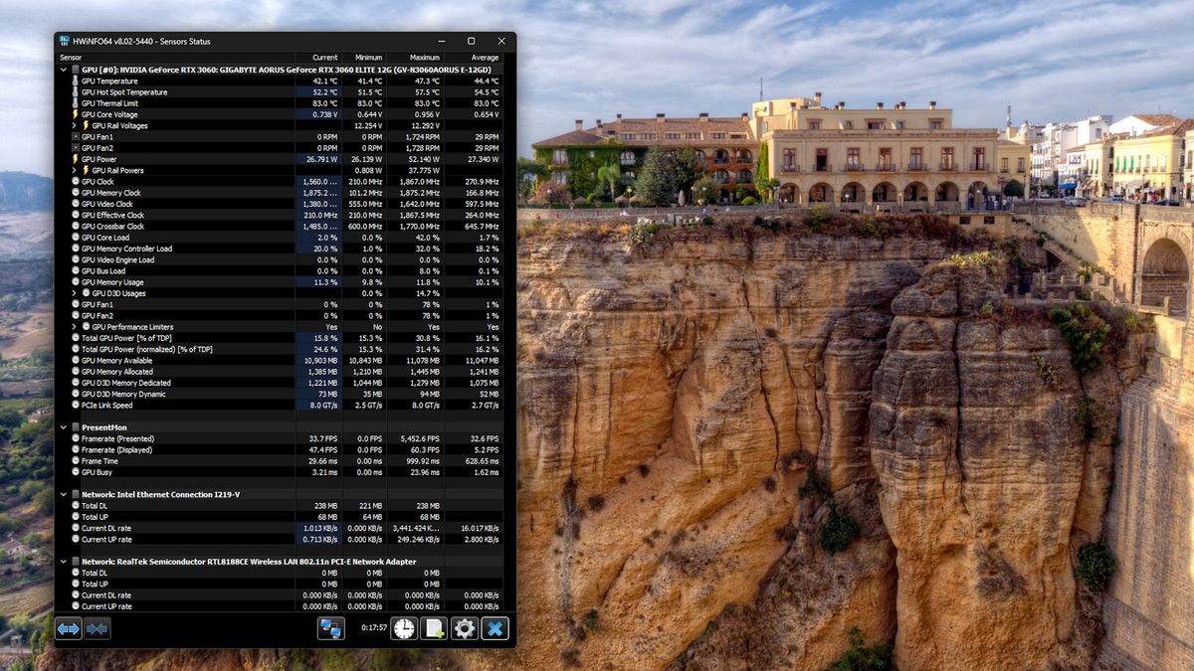
Task: Reset the monitoring clock using the clock icon
Action: click(402, 628)
